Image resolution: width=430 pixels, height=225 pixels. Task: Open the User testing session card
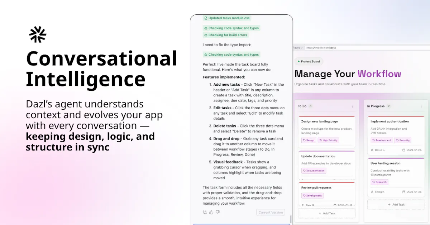[396, 177]
